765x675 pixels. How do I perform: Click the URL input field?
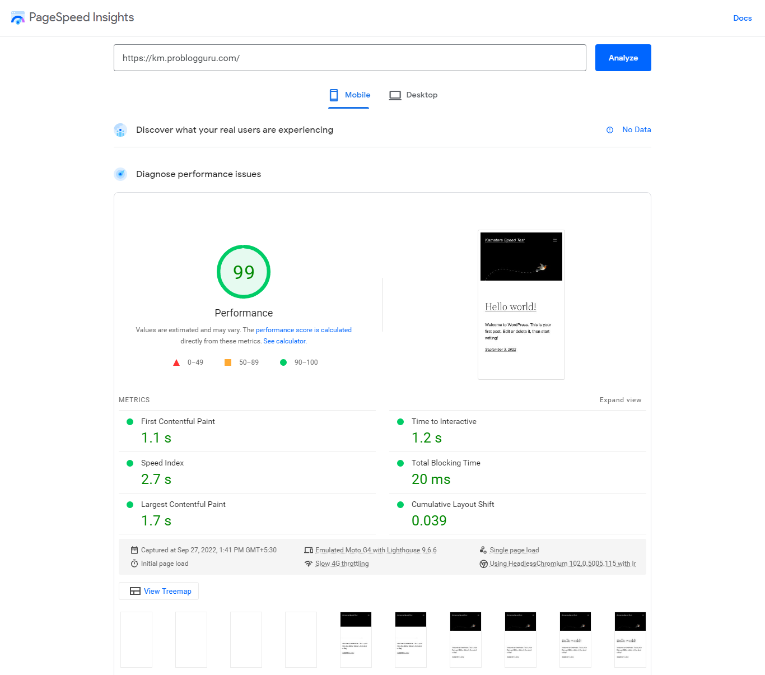click(x=349, y=58)
